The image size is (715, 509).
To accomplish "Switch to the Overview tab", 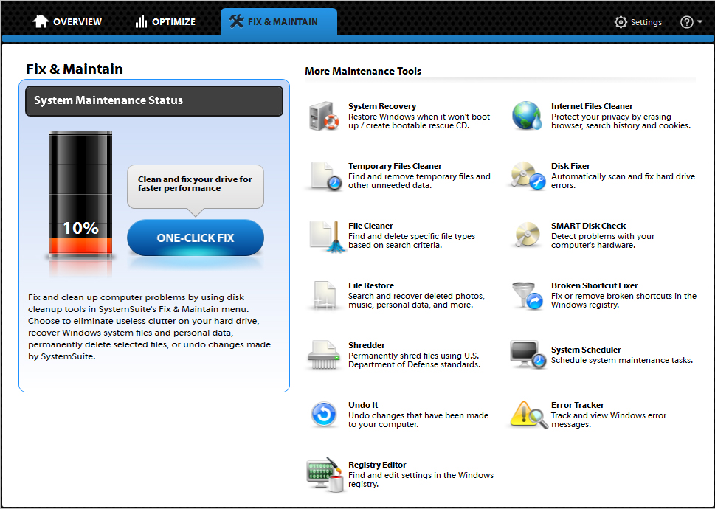I will click(x=67, y=22).
